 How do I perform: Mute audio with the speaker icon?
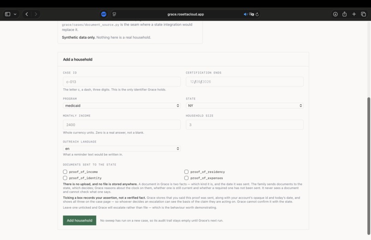246,14
